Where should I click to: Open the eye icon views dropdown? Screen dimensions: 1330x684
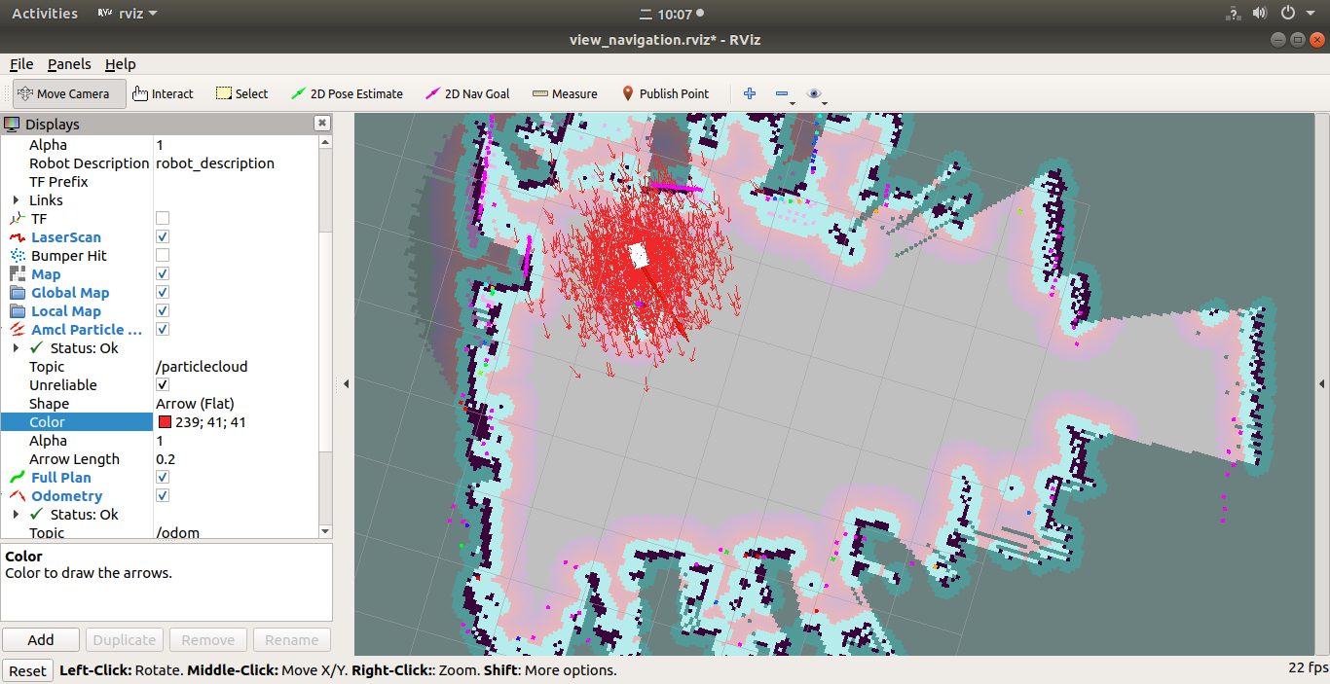815,94
